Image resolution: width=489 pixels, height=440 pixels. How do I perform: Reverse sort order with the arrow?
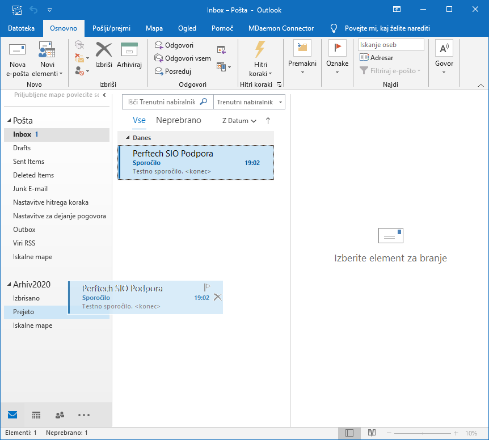pos(268,121)
